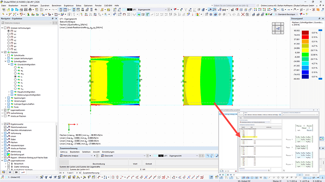Click the yellow color swatch in Steuerpanel legend
The image size is (325, 182).
tap(305, 50)
